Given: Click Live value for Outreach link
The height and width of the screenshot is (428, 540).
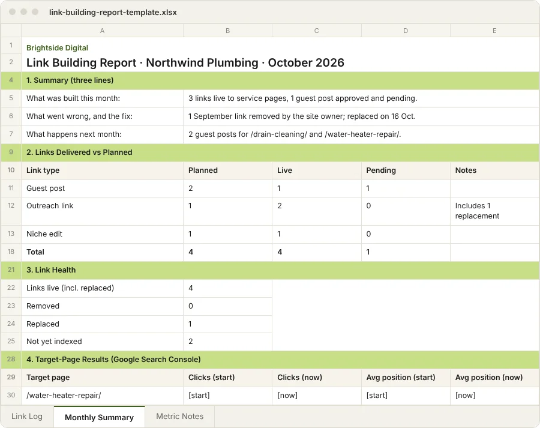Looking at the screenshot, I should click(316, 211).
